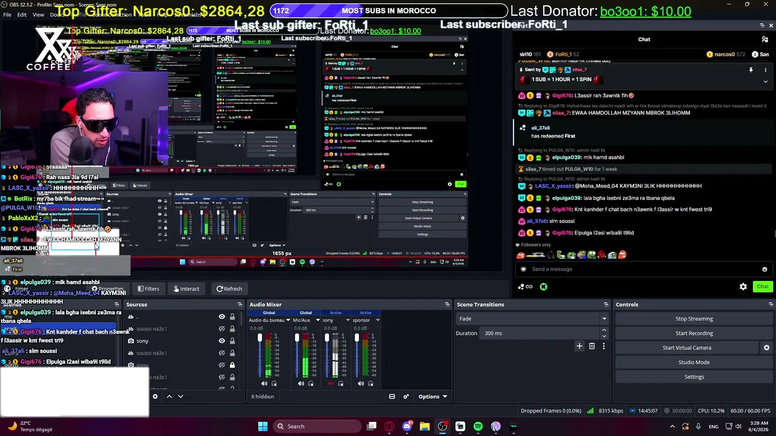Show the first hidden 'soussi na3s !' source
This screenshot has height=436, width=776.
tap(222, 329)
